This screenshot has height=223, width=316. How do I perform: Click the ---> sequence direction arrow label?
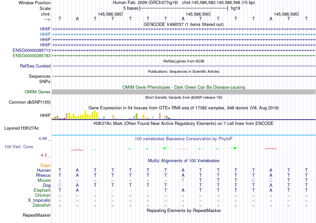(47, 19)
